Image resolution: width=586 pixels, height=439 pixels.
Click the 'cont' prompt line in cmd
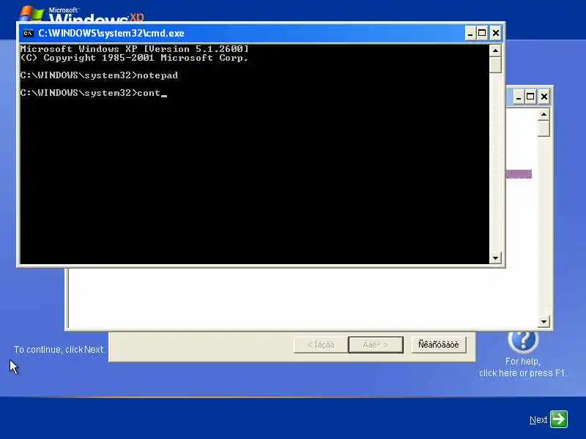(x=94, y=93)
